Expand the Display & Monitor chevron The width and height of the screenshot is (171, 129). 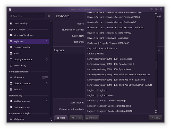point(47,60)
